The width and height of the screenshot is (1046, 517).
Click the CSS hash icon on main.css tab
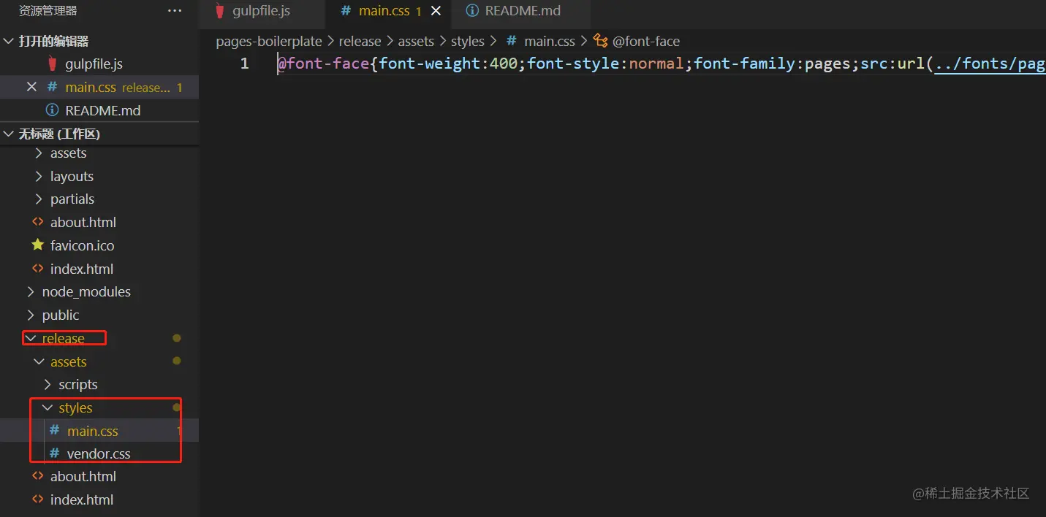point(346,12)
